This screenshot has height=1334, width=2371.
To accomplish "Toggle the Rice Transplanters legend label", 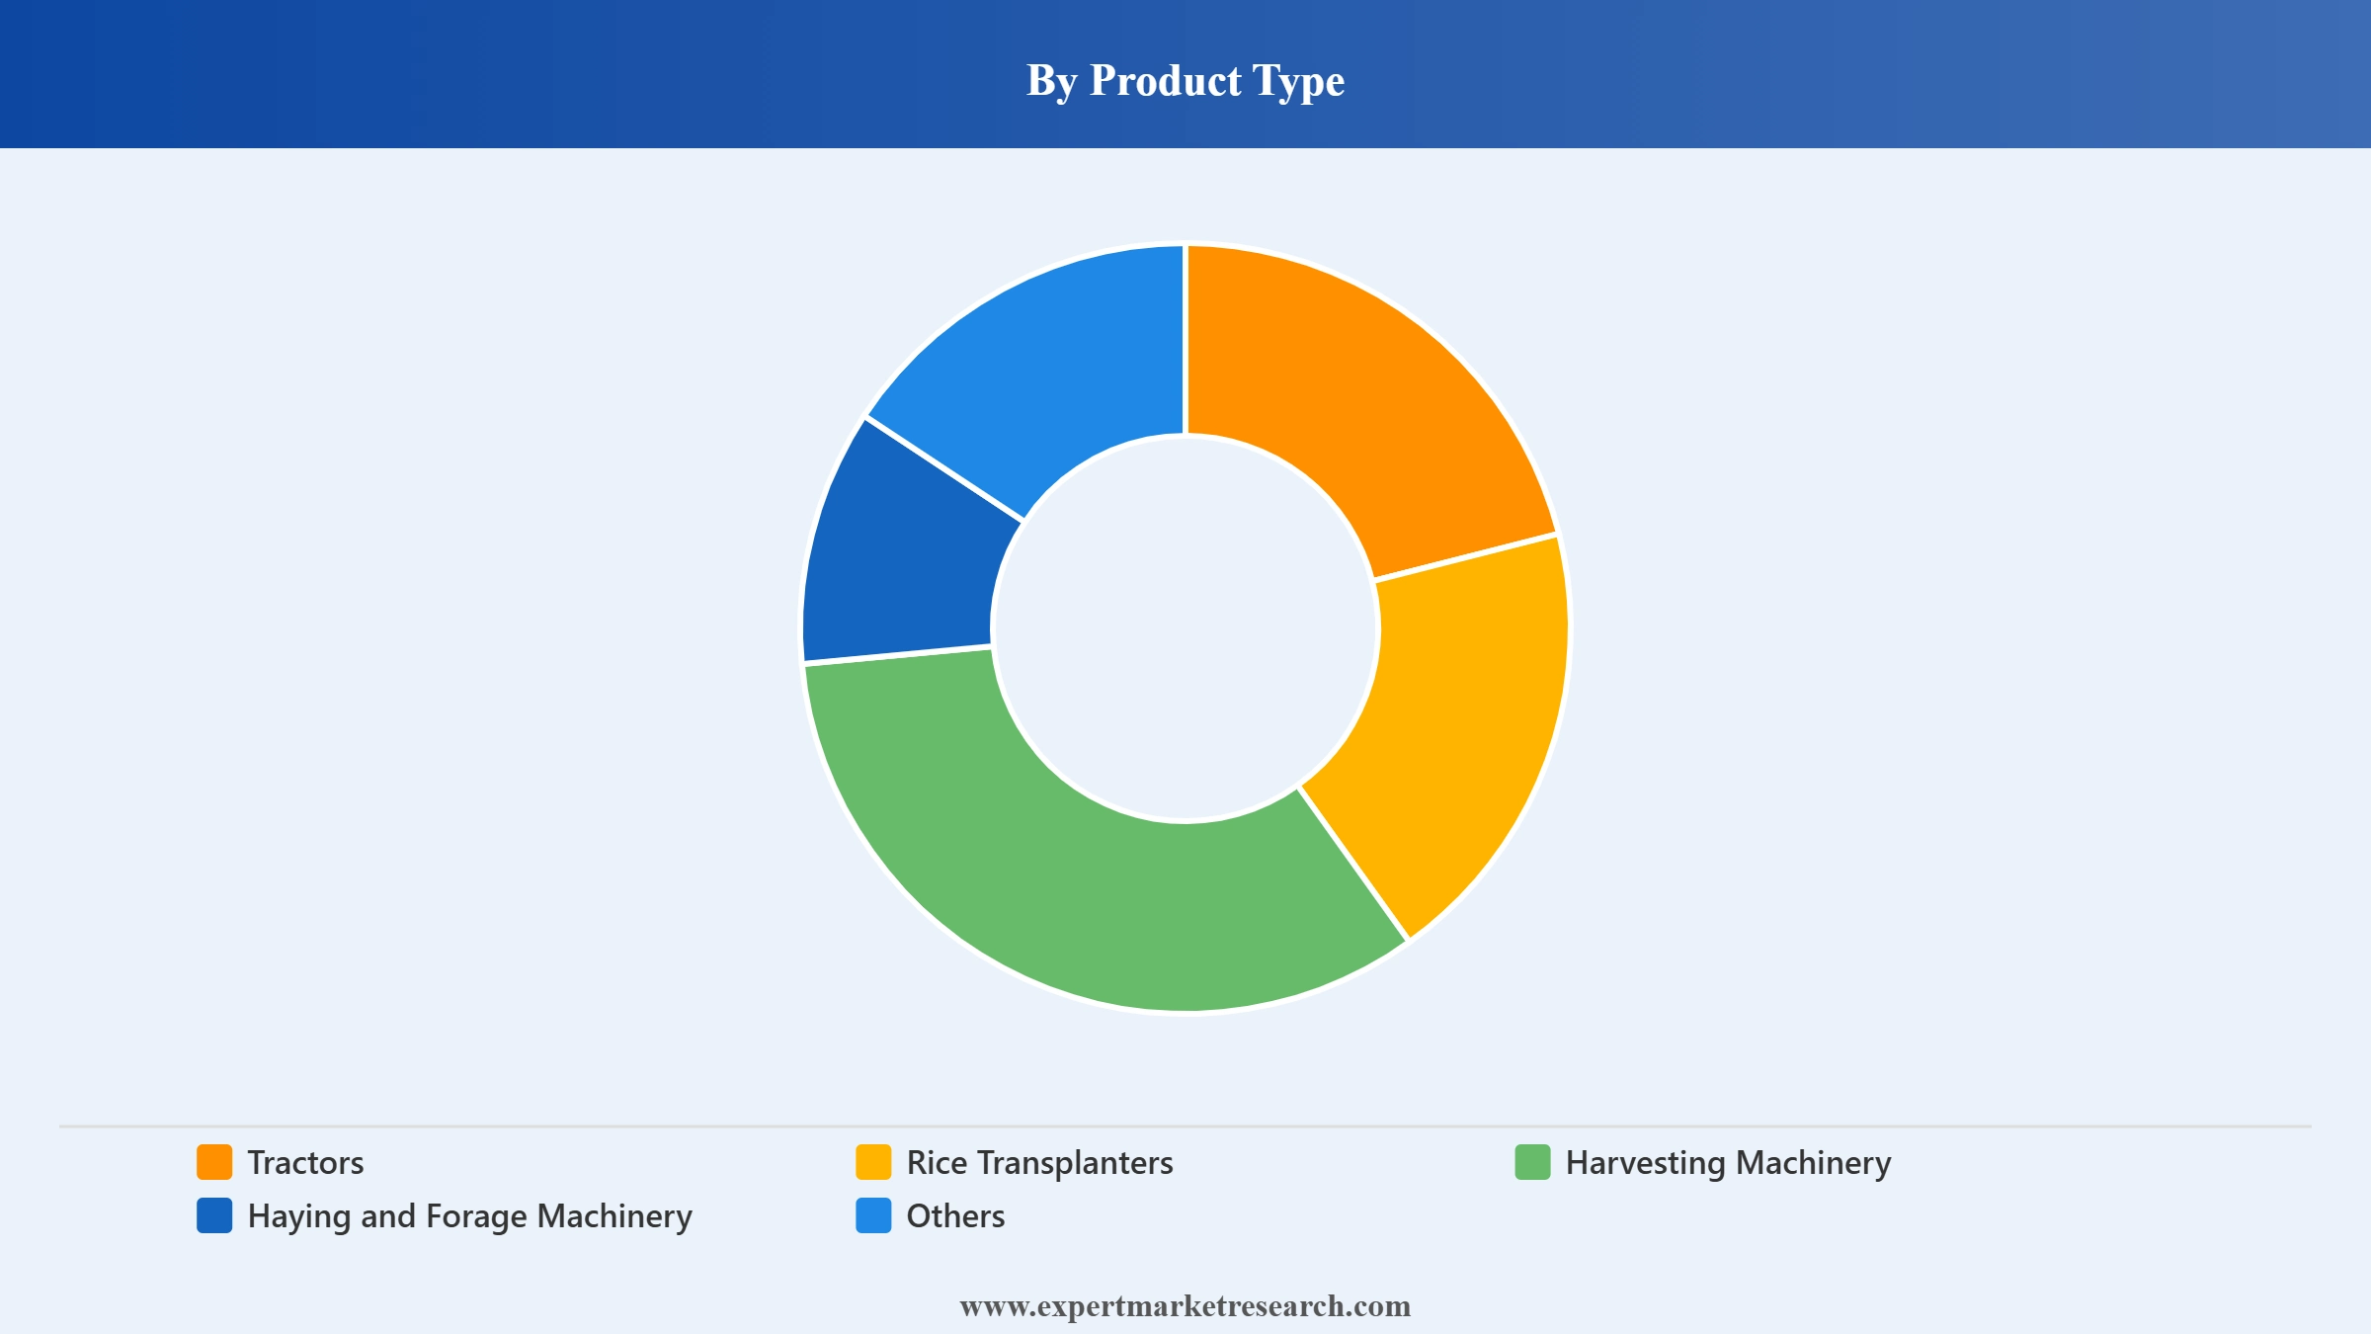I will coord(1039,1162).
